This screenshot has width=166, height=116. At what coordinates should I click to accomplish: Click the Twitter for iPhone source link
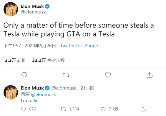tap(79, 46)
